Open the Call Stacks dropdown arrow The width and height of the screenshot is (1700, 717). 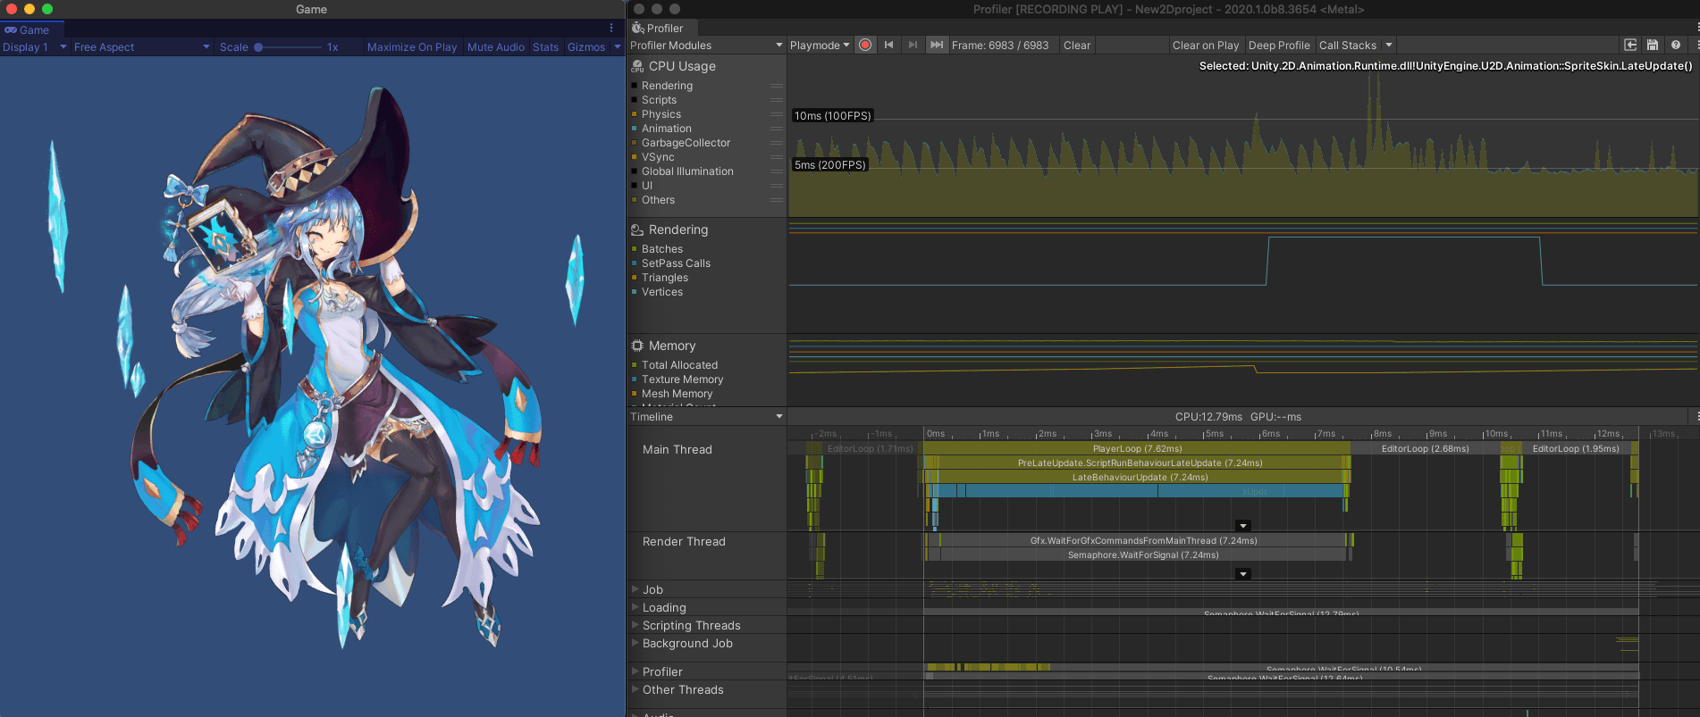[x=1389, y=45]
